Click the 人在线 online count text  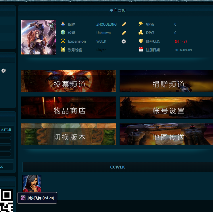(x=5, y=130)
